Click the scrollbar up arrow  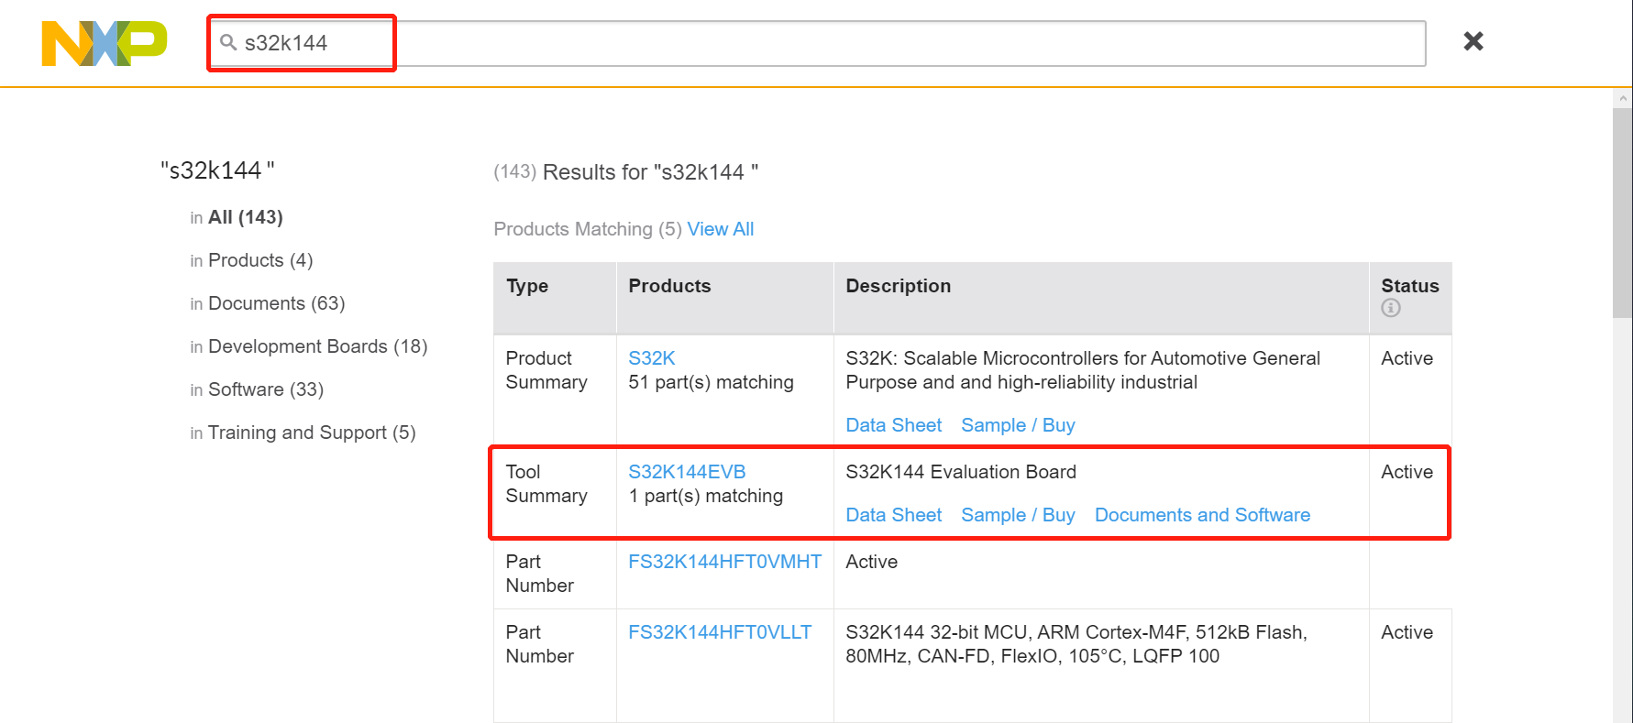click(1622, 98)
